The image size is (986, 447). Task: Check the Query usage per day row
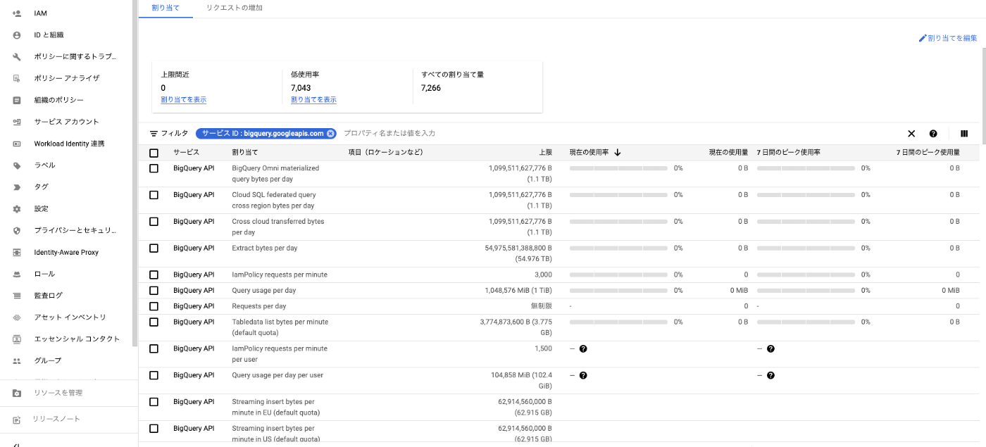154,290
